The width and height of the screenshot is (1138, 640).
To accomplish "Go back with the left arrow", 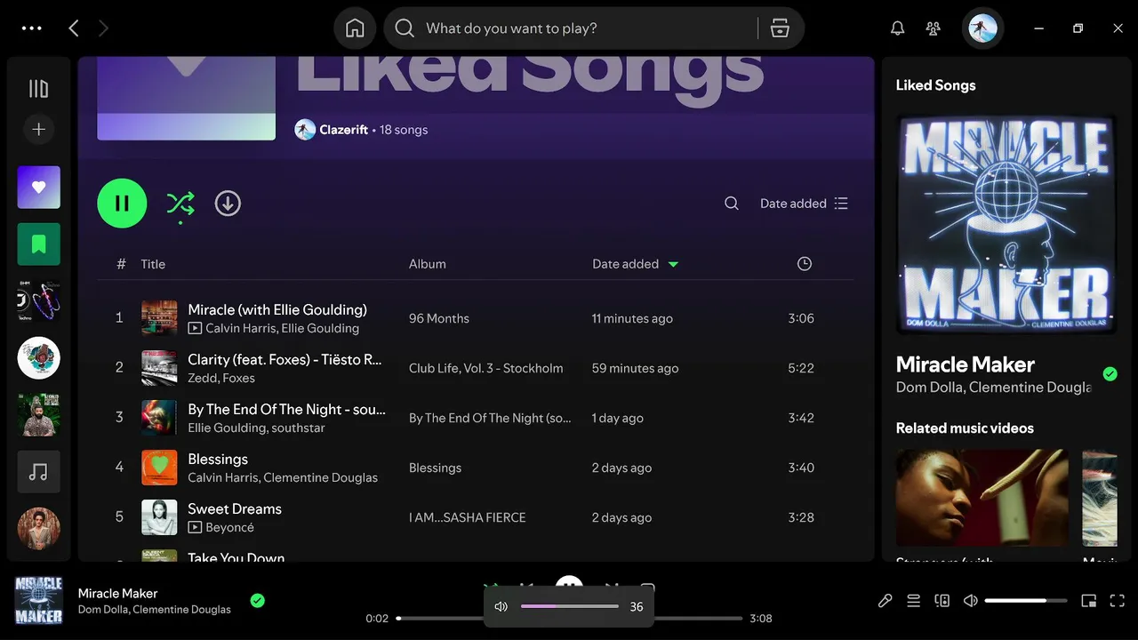I will 74,28.
